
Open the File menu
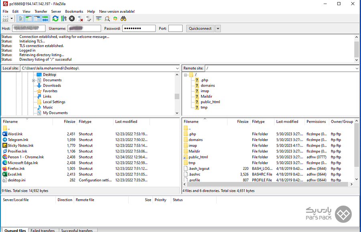[5, 11]
